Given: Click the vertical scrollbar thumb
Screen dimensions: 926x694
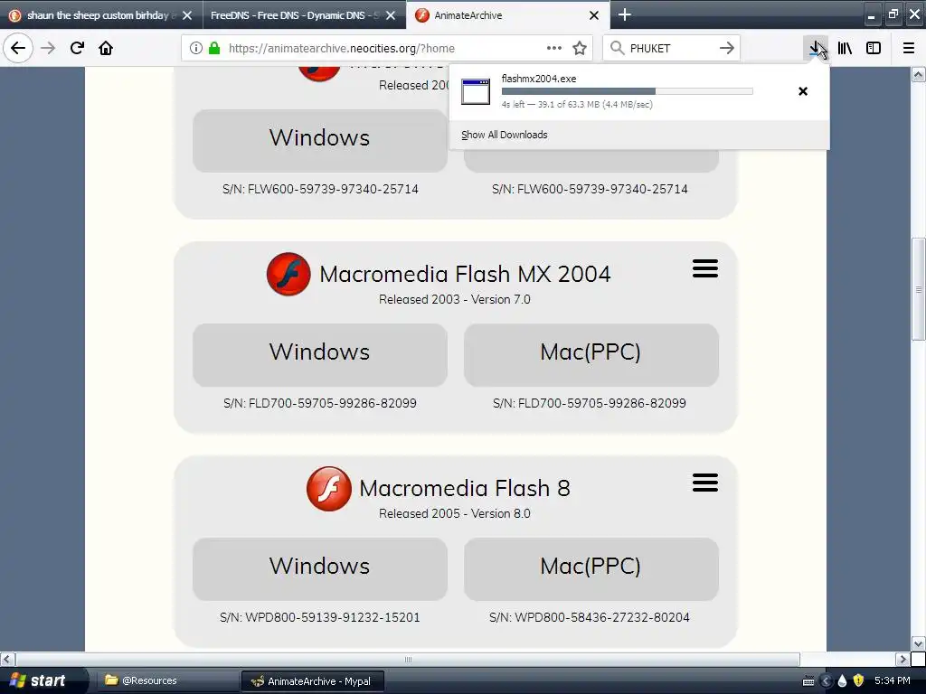Looking at the screenshot, I should (x=918, y=289).
